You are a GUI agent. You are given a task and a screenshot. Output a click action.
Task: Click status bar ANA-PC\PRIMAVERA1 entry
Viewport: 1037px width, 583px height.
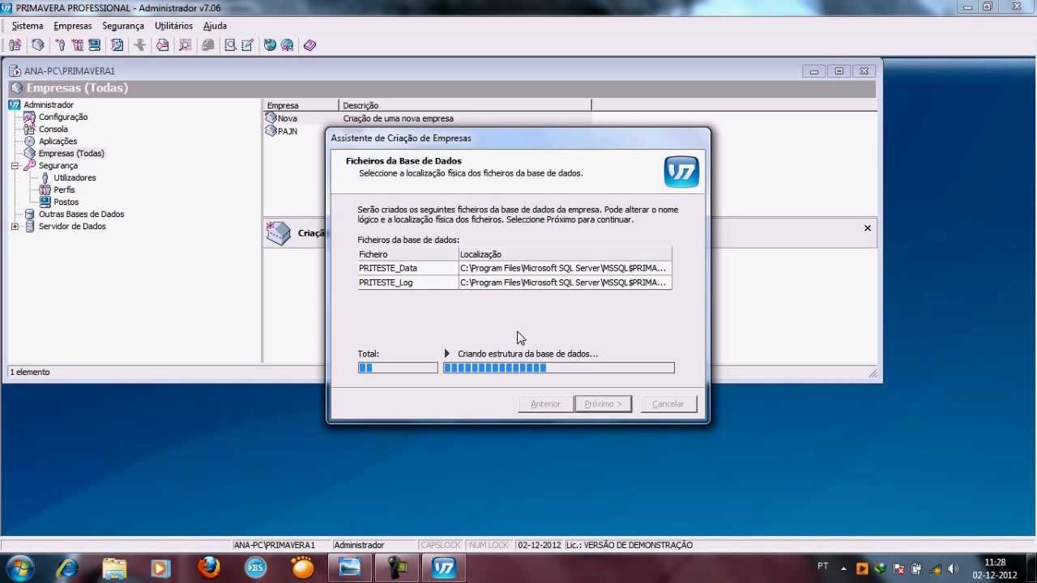coord(274,545)
